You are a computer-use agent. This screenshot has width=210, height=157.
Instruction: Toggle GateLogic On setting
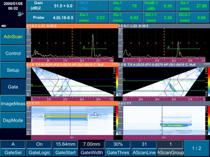(39, 148)
